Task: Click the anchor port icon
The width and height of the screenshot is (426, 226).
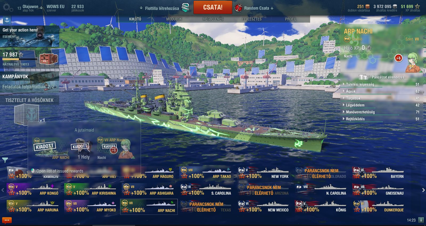Action: coord(7,20)
